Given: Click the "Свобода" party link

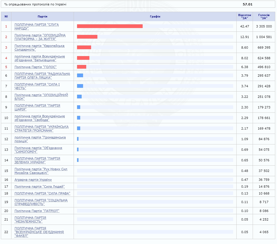Looking at the screenshot, I should point(40,118).
